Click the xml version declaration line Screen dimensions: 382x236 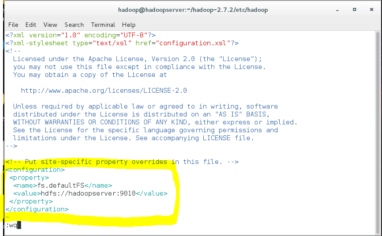point(81,35)
